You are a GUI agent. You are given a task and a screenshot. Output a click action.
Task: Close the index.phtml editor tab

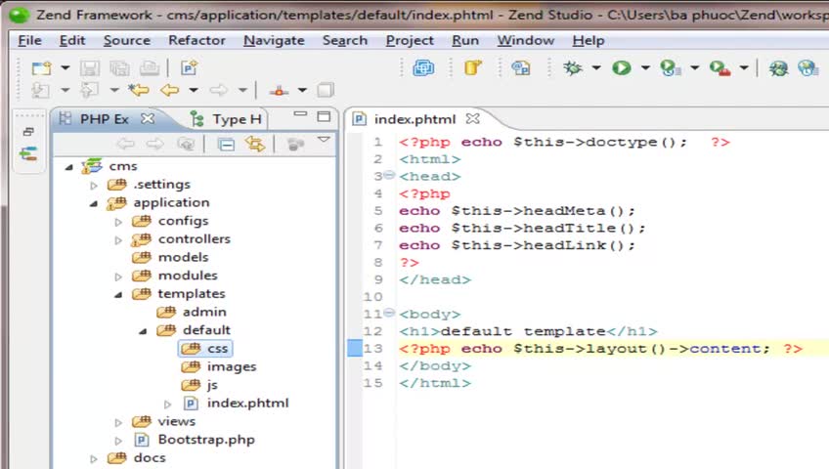click(x=472, y=119)
